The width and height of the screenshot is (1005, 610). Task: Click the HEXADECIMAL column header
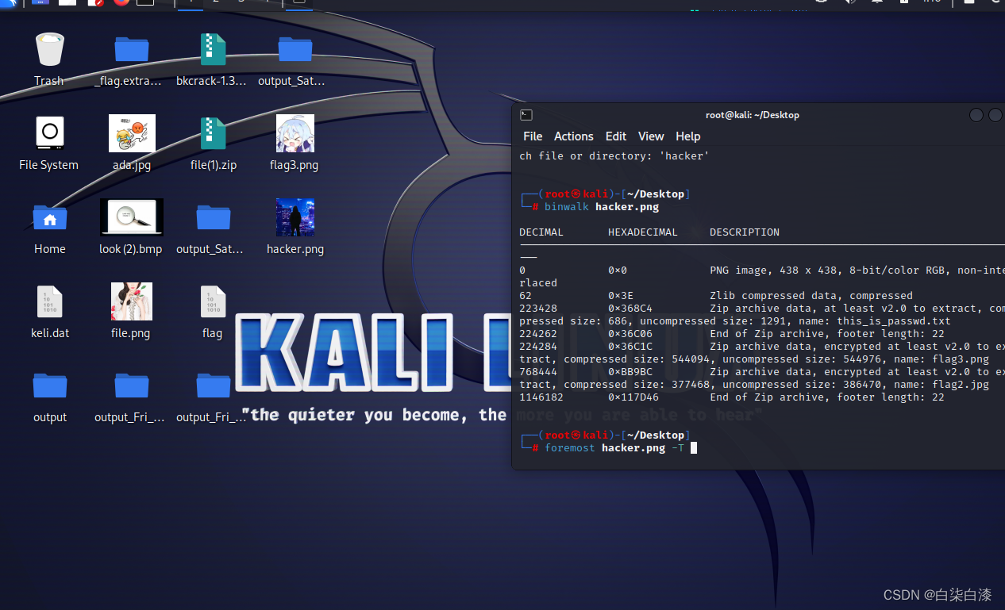point(643,232)
